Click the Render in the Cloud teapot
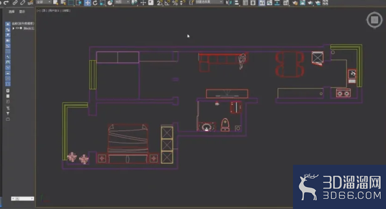 [318, 3]
